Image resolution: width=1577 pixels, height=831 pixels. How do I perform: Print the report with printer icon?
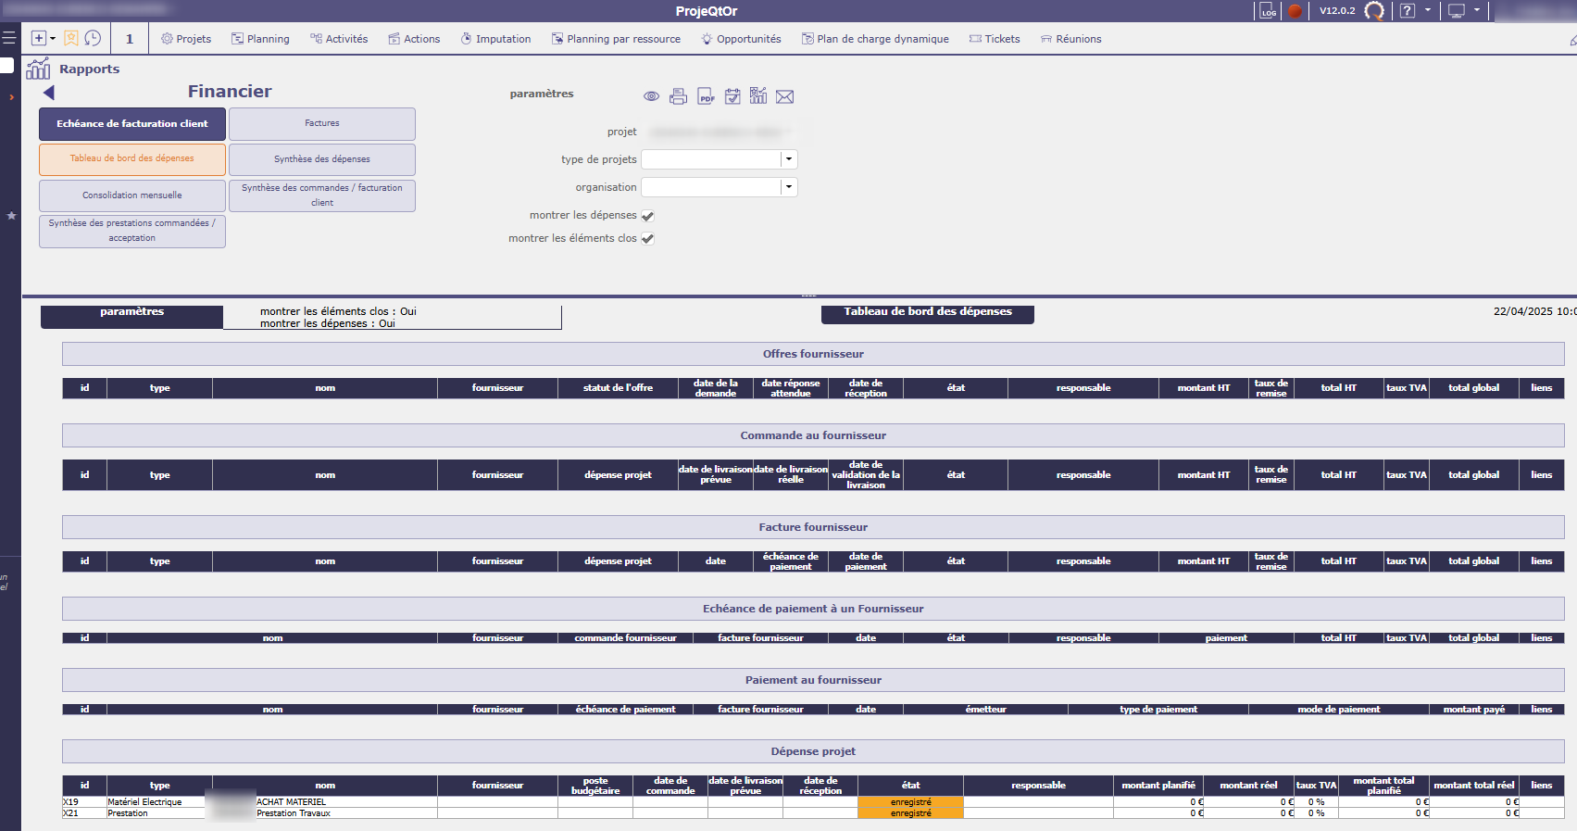pos(678,96)
